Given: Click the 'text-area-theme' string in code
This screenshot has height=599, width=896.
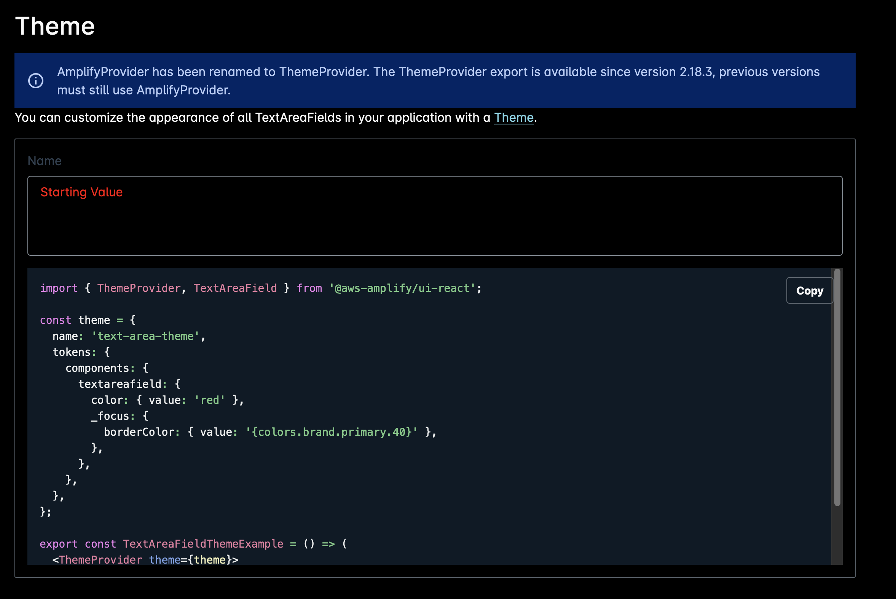Looking at the screenshot, I should [145, 336].
